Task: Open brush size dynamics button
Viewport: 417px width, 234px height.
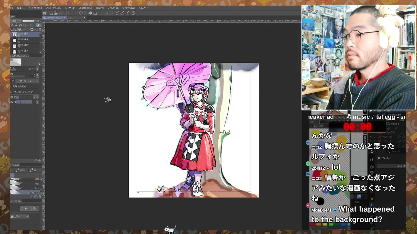Action: pos(37,69)
